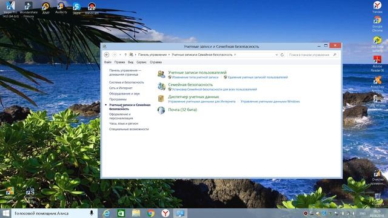Click the microphone icon in Alice search box
Viewport: 388px width, 218px height.
tap(92, 213)
